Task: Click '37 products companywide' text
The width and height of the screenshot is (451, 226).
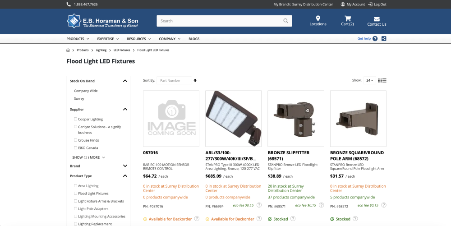Action: (x=291, y=197)
